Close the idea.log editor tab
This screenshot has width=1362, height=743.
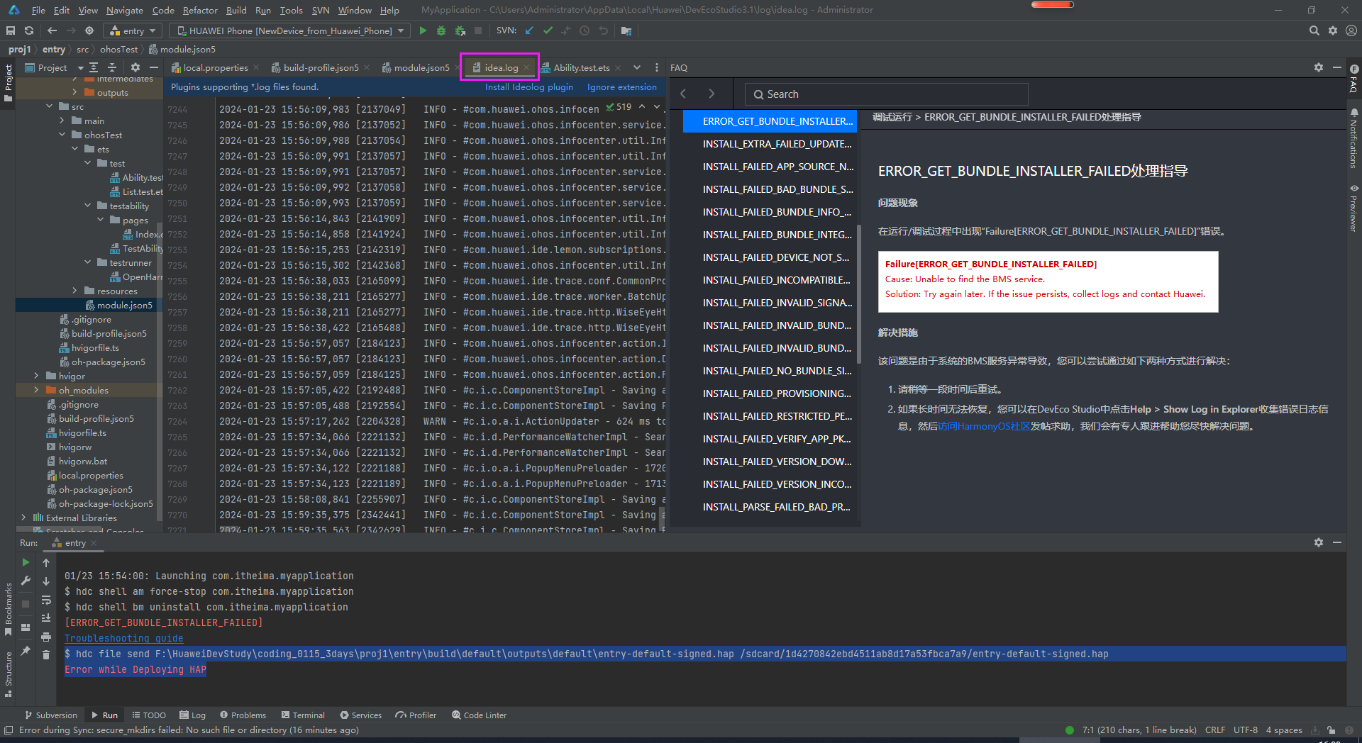(526, 67)
